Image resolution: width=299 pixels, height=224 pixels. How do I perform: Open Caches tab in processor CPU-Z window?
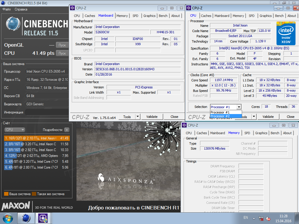(x=206, y=16)
